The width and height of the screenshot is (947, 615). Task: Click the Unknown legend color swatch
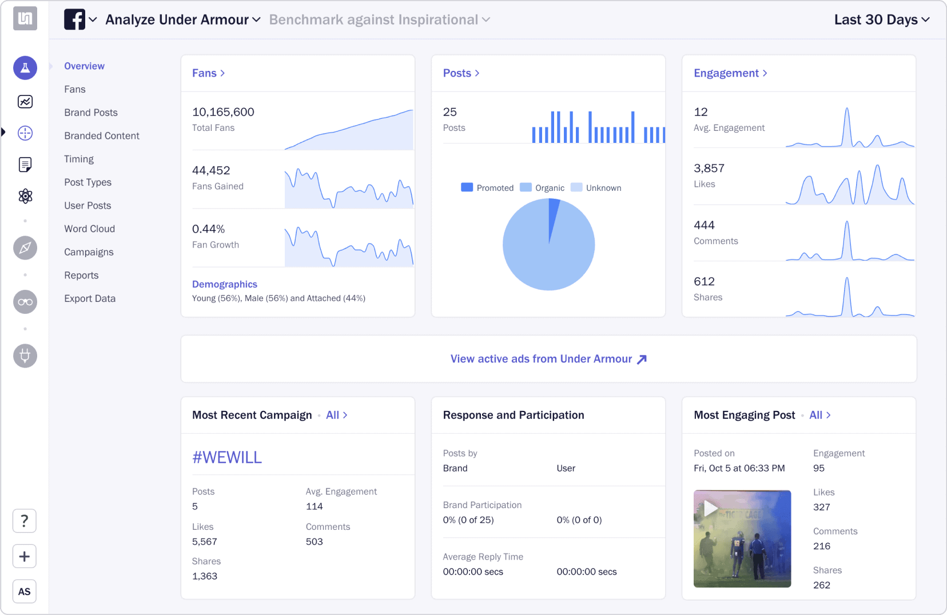point(576,187)
